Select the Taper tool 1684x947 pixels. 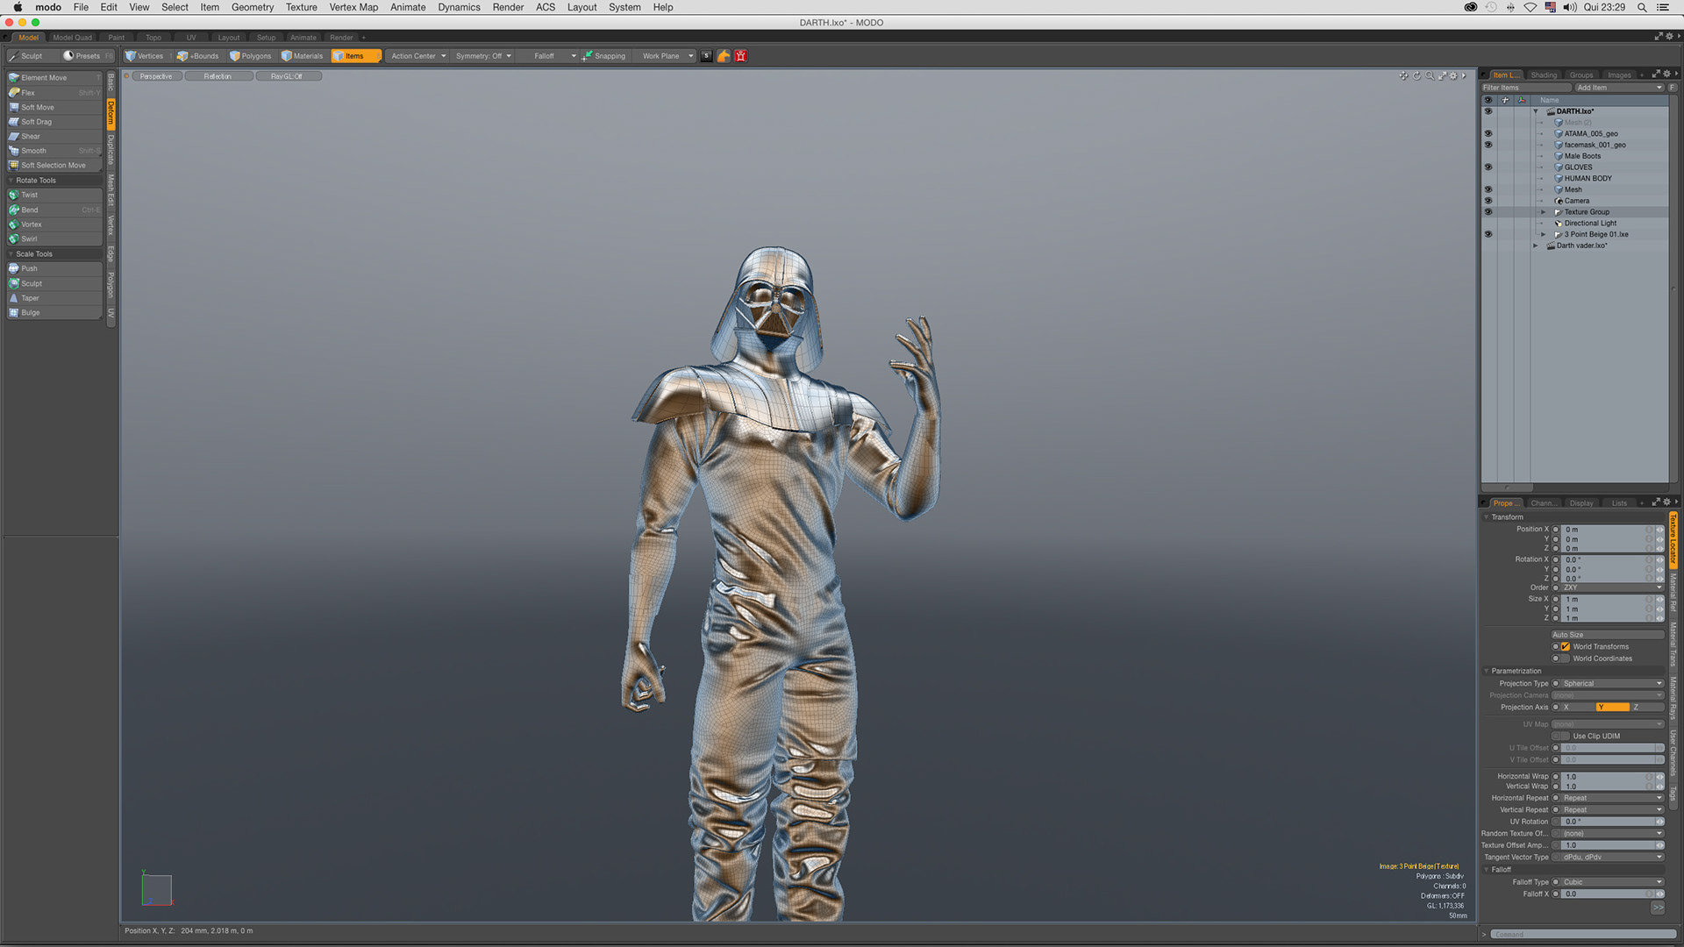coord(54,298)
